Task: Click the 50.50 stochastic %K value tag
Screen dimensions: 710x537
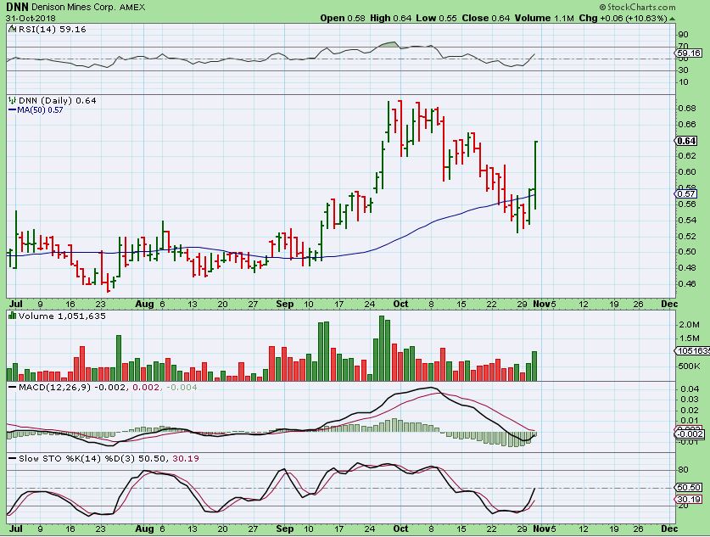Action: tap(687, 488)
